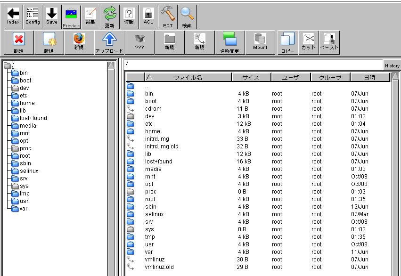The width and height of the screenshot is (401, 276).
Task: Click the tmp folder icon in list
Action: click(x=131, y=236)
